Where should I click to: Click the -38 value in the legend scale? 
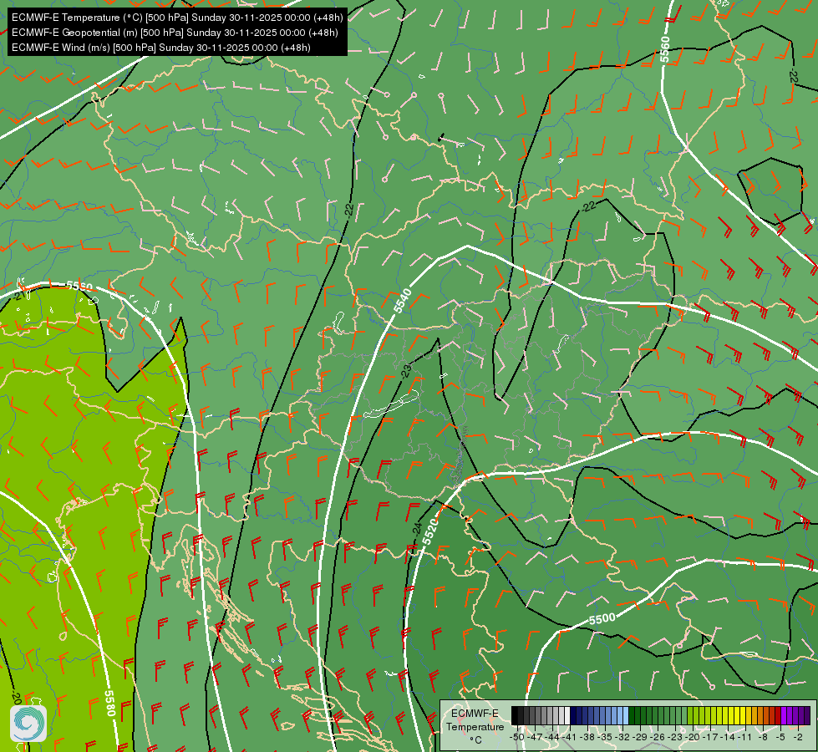588,737
